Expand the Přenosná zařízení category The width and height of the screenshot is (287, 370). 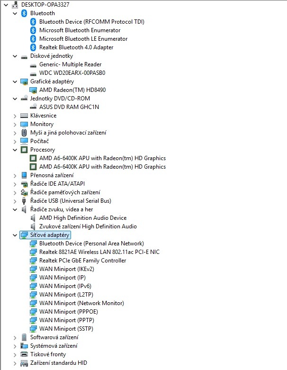tap(15, 176)
